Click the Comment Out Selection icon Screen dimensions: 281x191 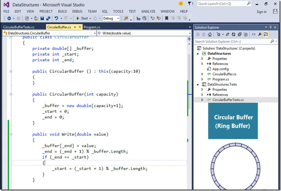pos(152,18)
